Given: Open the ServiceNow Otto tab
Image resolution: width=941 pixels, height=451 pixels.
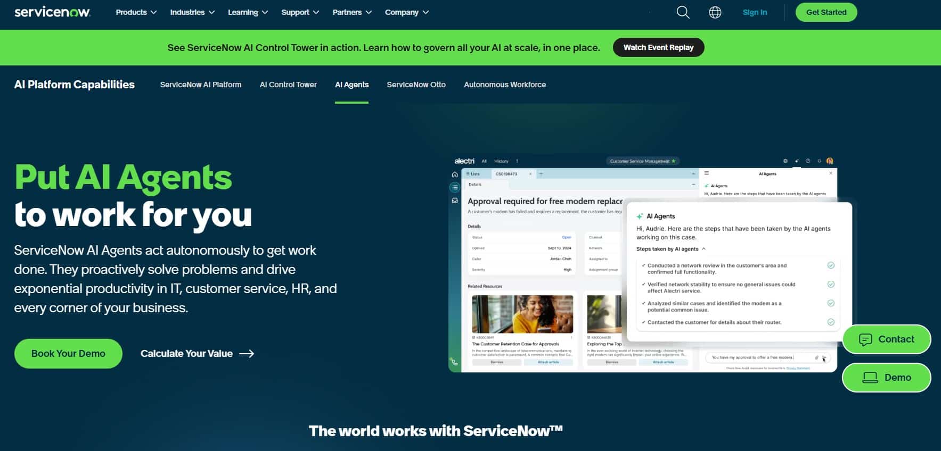Looking at the screenshot, I should point(416,85).
